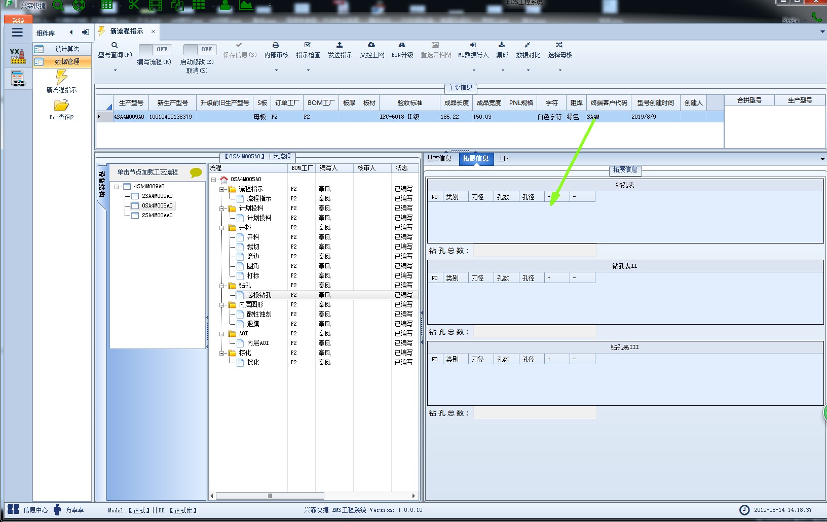Collapse the 内层图形 folder node
827x522 pixels.
point(222,305)
